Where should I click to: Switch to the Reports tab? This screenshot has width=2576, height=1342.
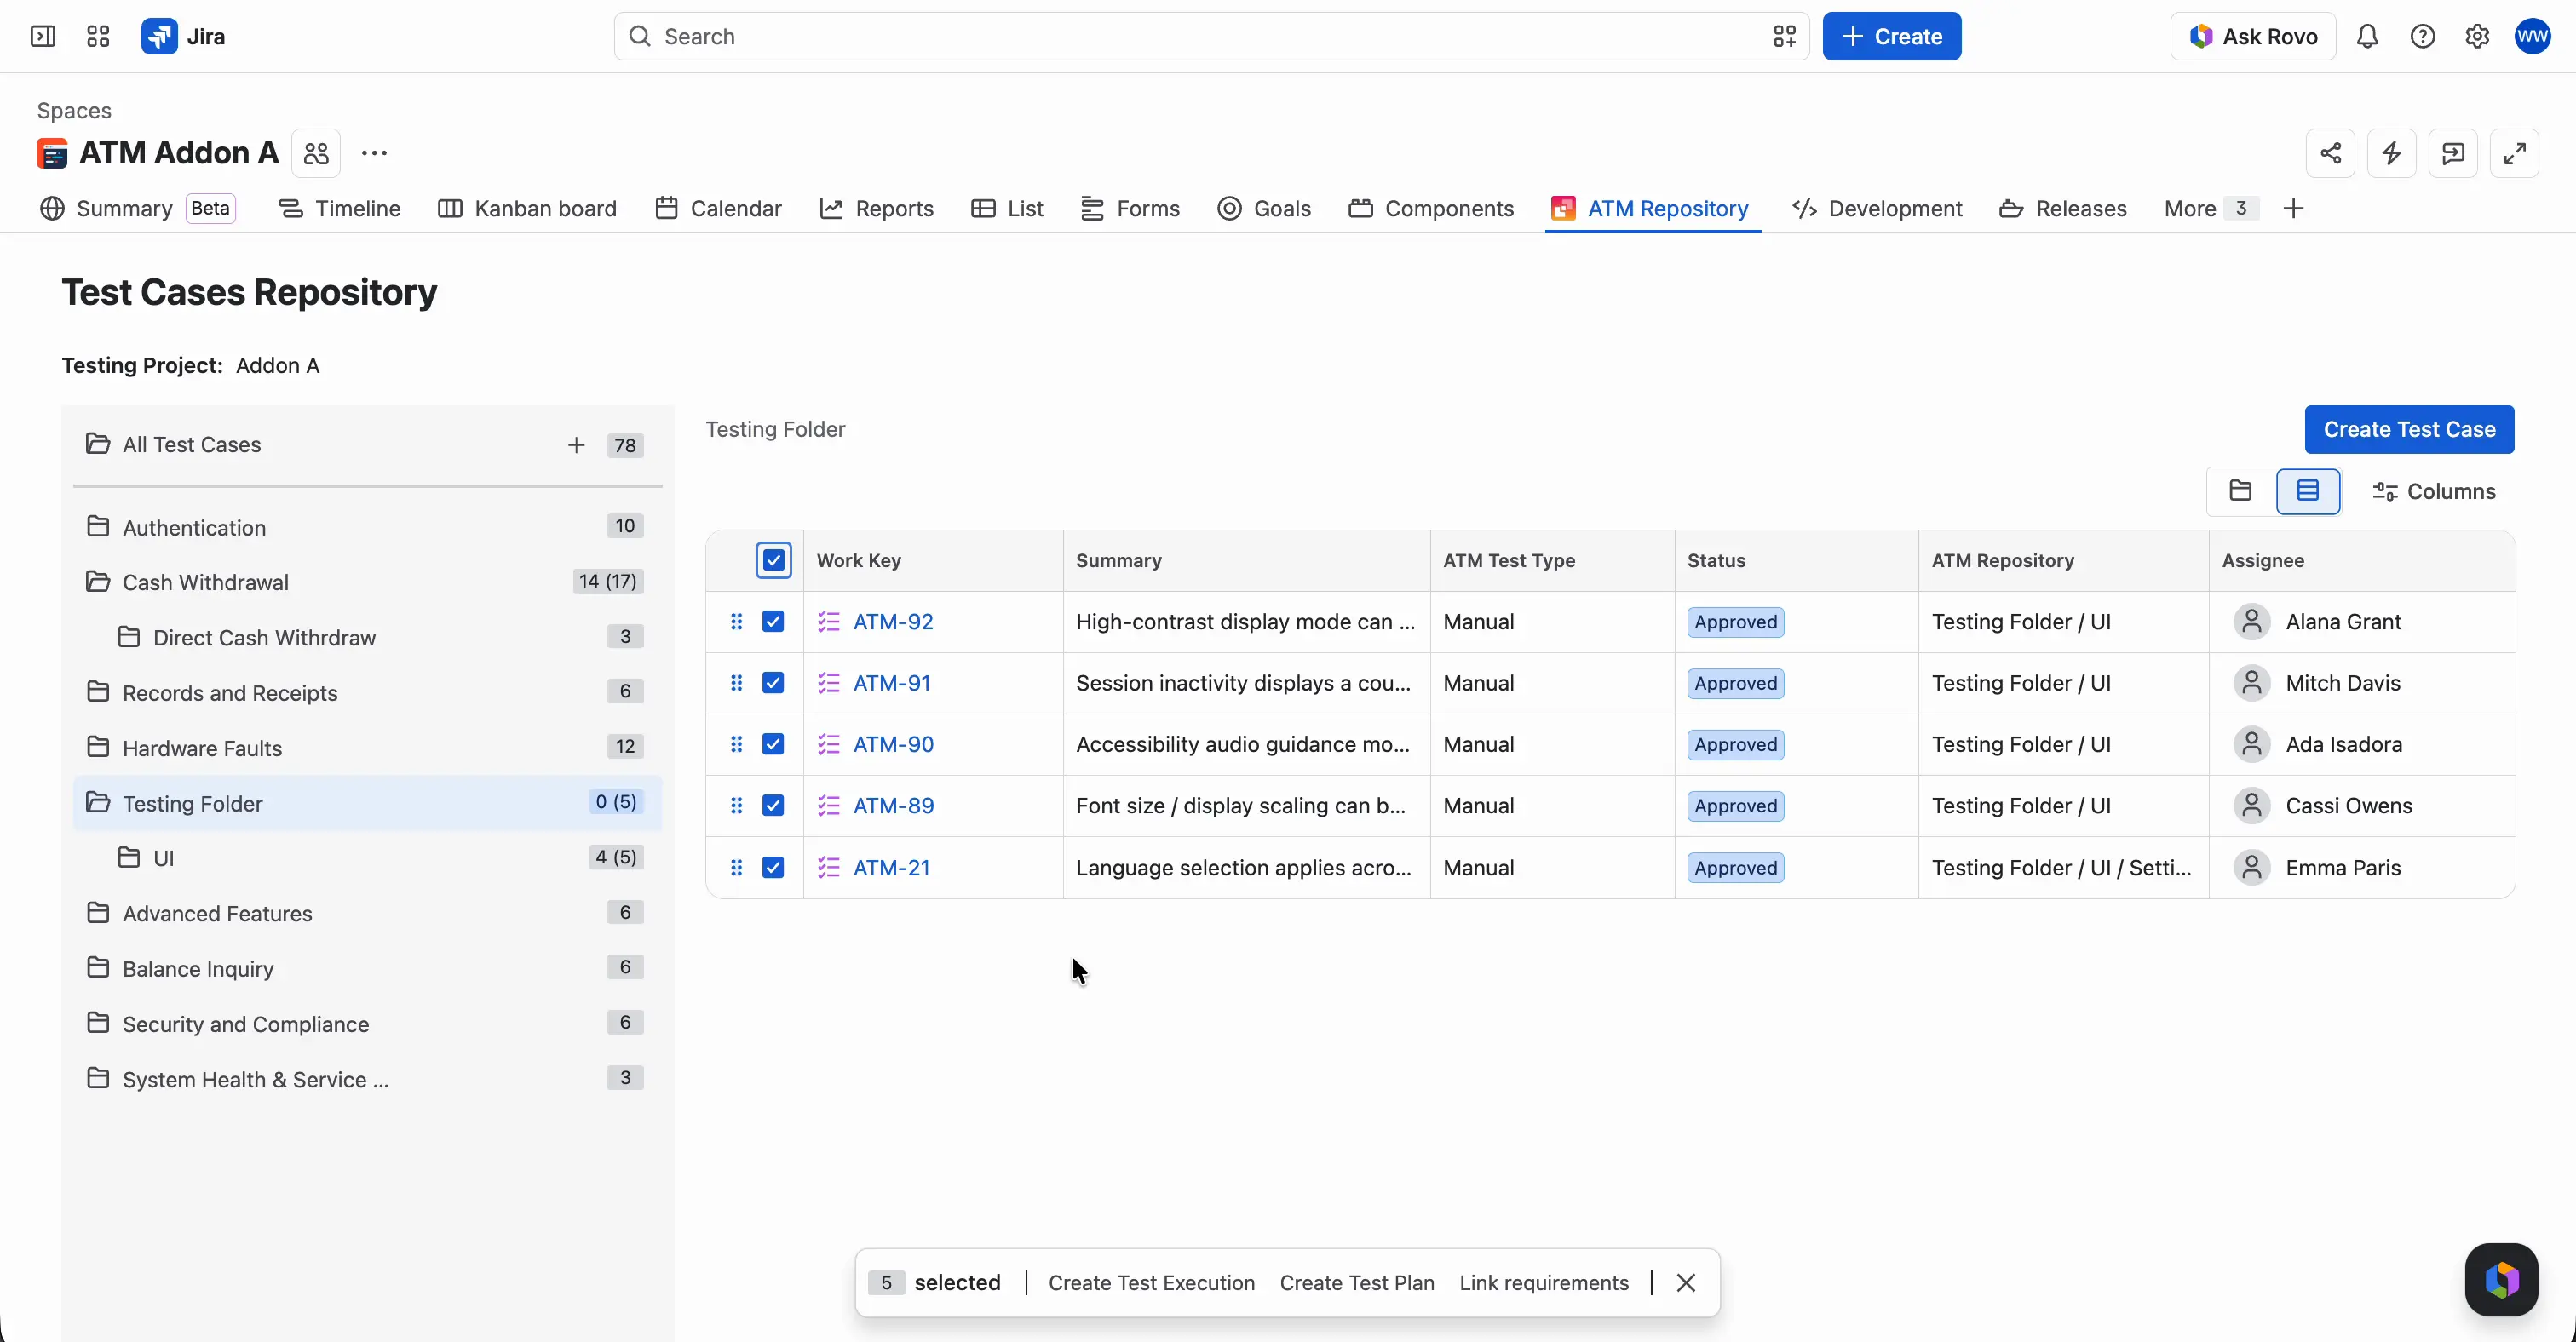tap(876, 209)
